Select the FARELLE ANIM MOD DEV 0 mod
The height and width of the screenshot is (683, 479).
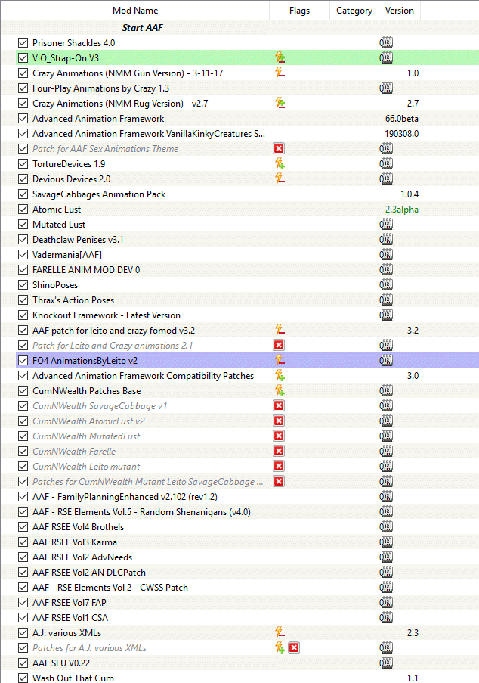pyautogui.click(x=86, y=270)
